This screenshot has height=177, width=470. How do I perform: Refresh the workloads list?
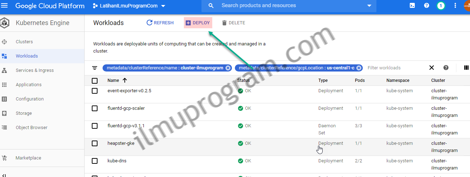pos(160,23)
